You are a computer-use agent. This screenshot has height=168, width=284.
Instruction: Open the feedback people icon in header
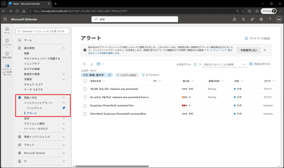click(x=252, y=19)
